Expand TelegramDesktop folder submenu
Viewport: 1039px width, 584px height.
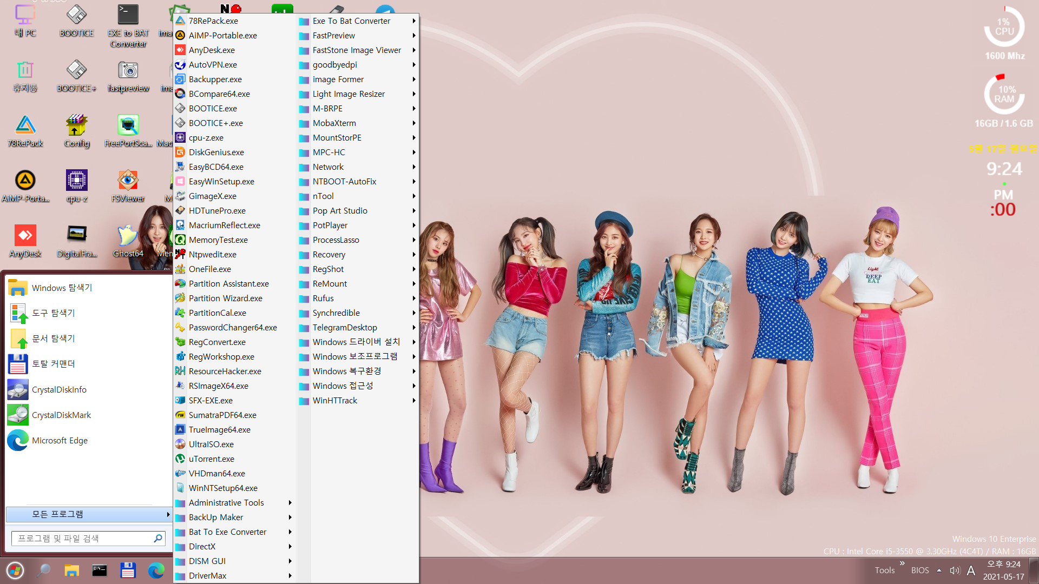[358, 327]
